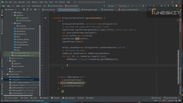Expand the java (generated) folder
The image size is (183, 103).
7,58
